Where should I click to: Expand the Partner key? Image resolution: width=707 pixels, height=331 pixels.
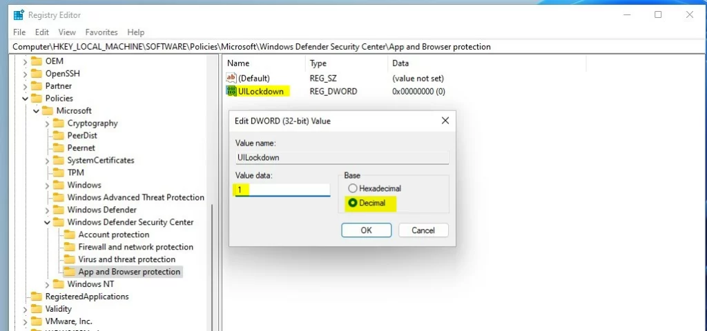[26, 86]
